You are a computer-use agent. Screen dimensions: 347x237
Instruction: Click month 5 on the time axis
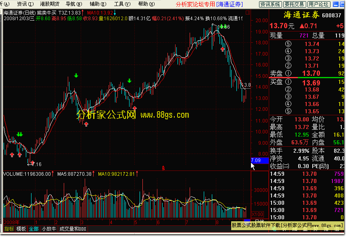pyautogui.click(x=136, y=222)
